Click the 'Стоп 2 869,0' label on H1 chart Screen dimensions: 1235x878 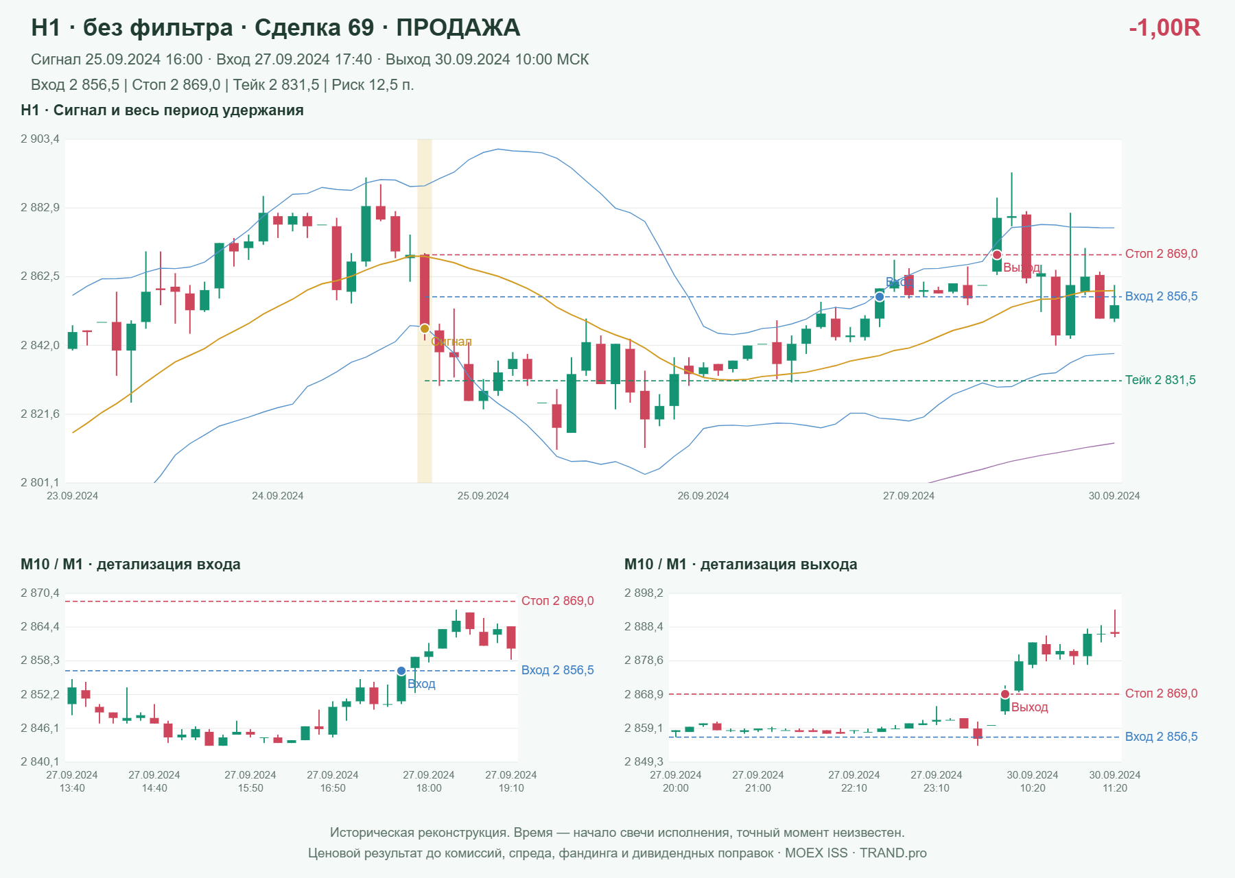point(1162,254)
